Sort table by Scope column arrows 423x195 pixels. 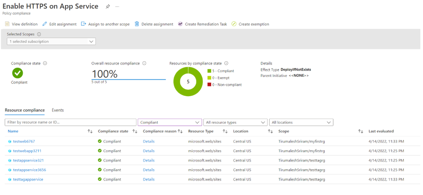coord(361,131)
